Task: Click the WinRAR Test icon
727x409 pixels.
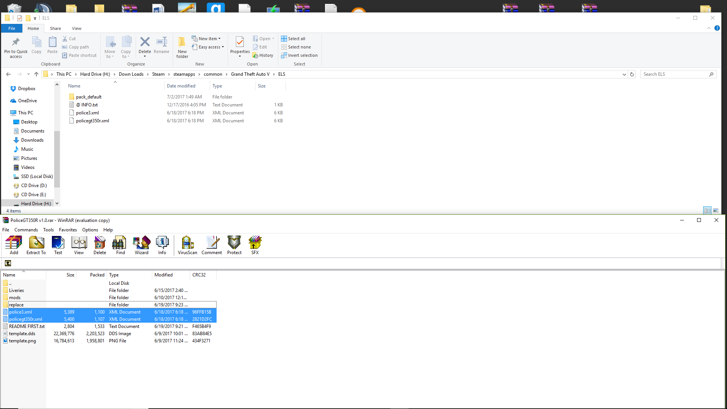Action: [x=58, y=245]
